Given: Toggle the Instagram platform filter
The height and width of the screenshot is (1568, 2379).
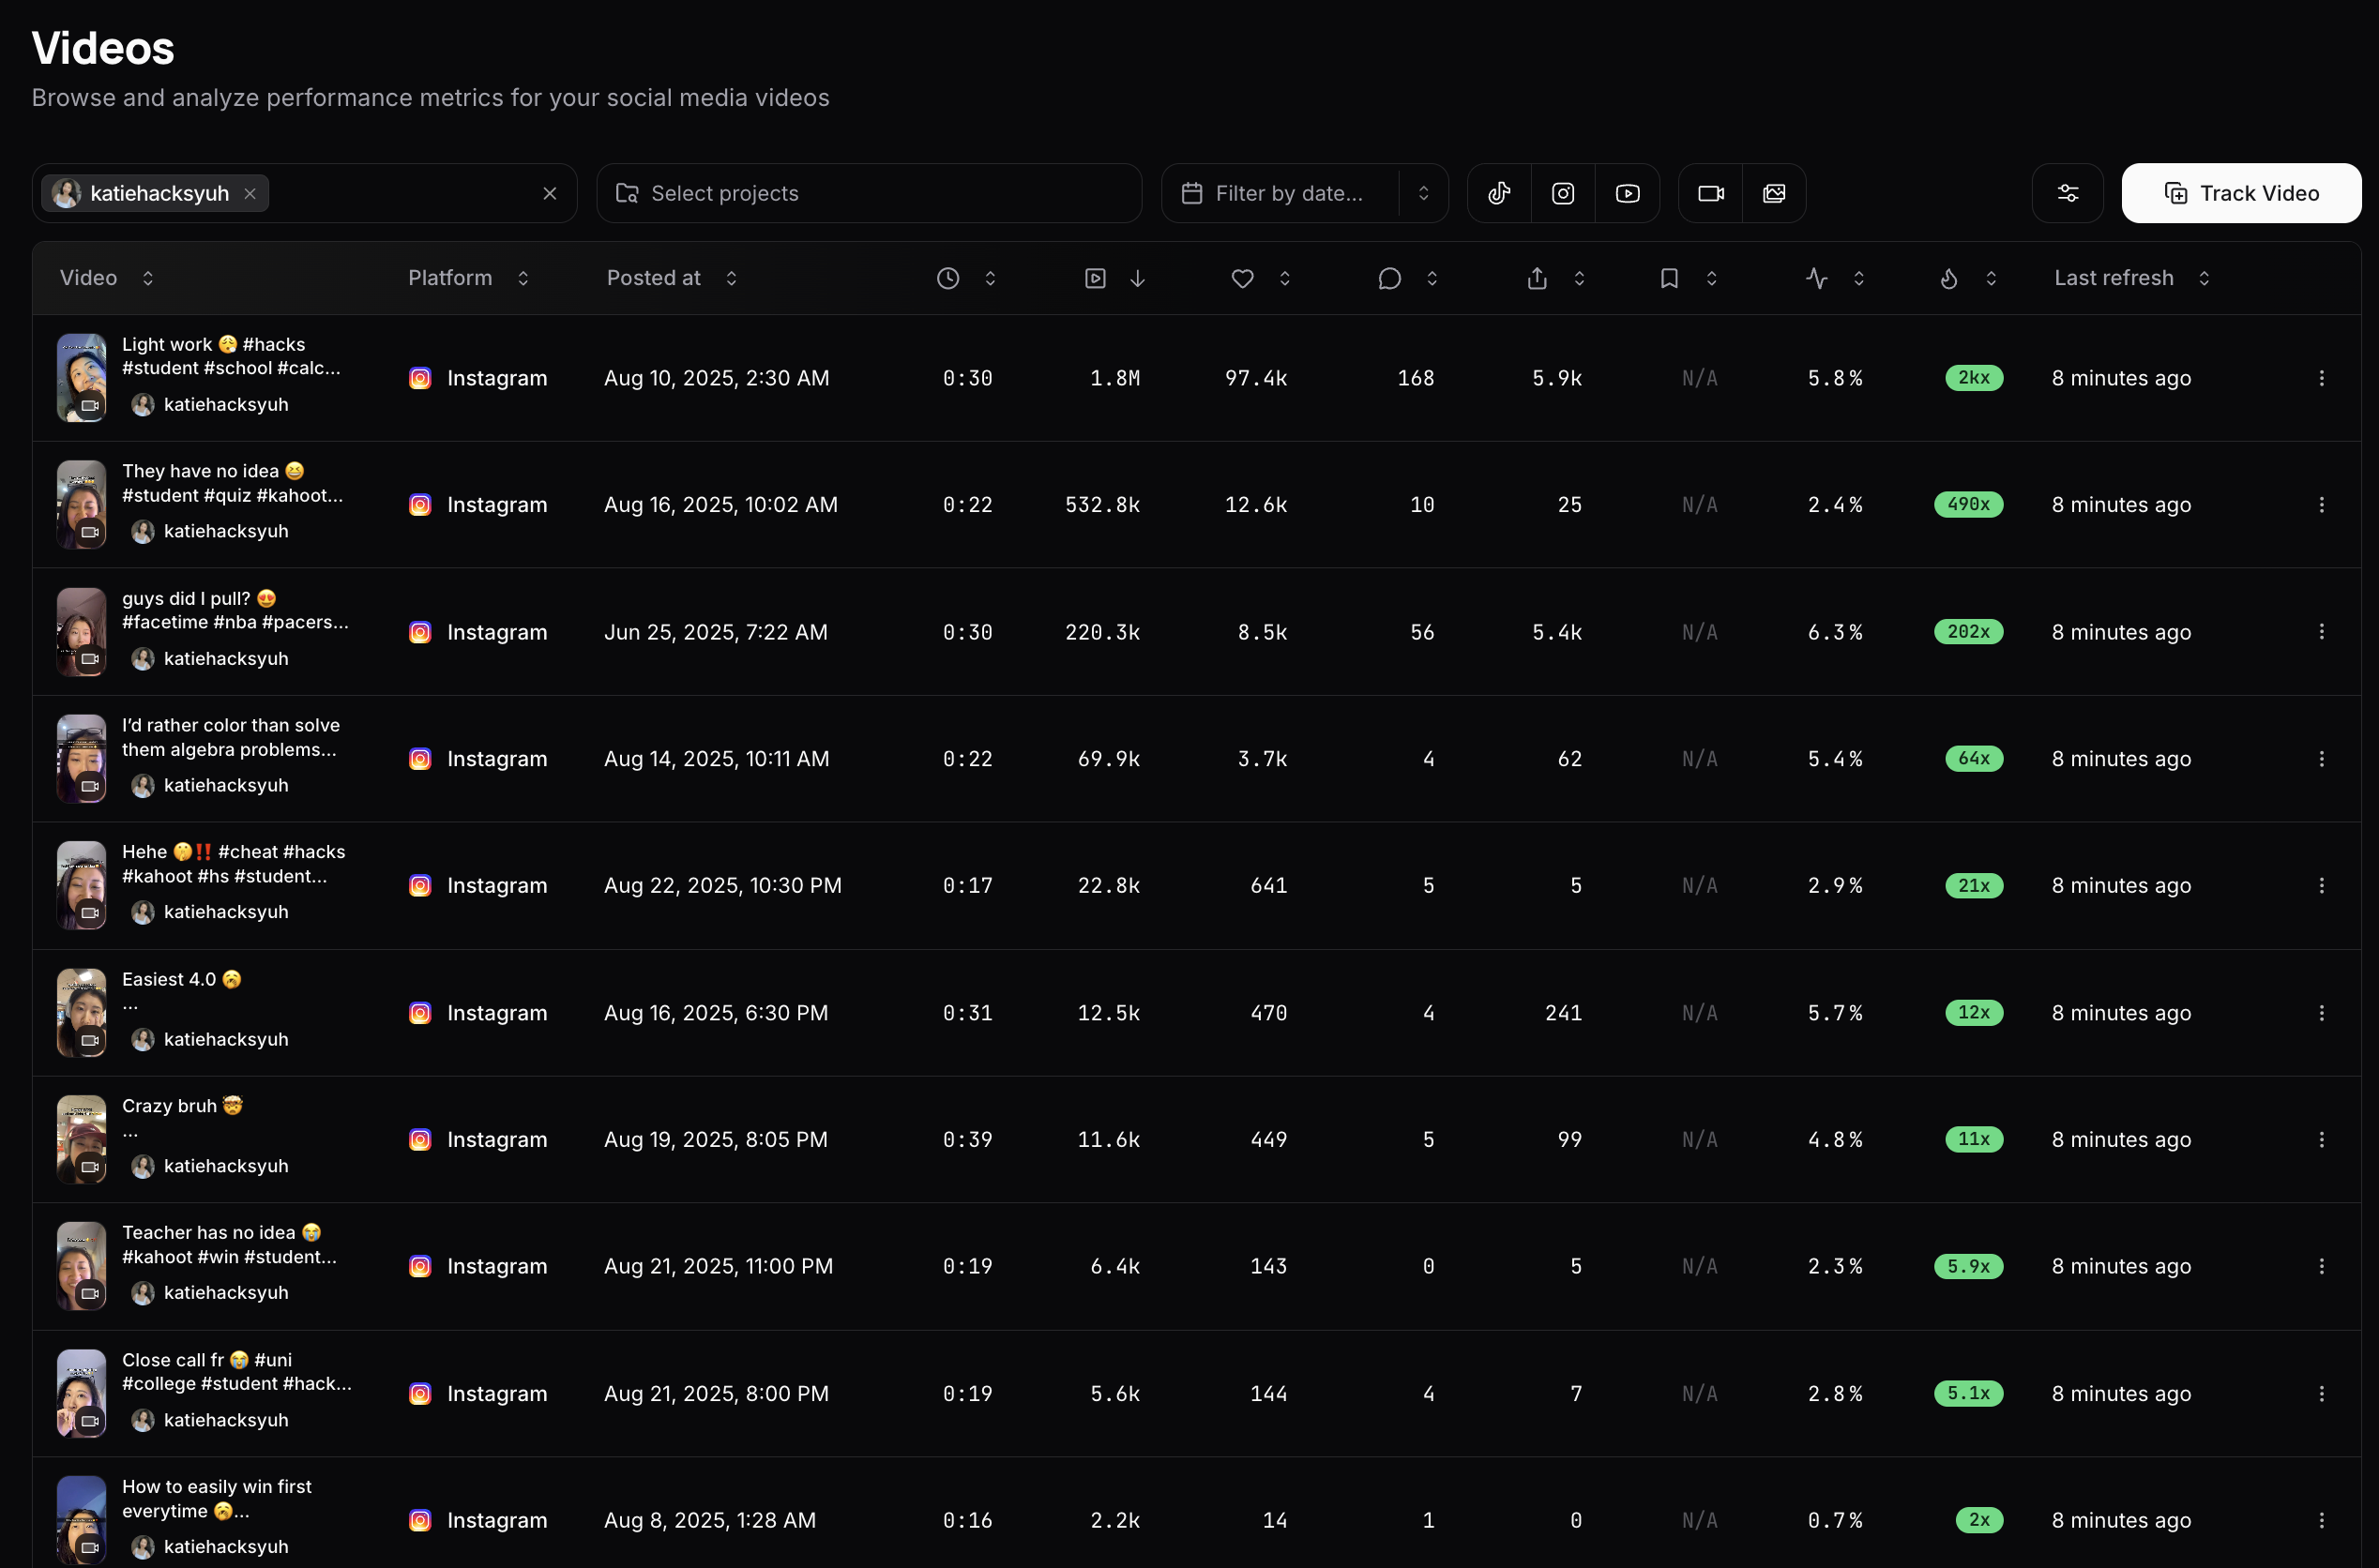Looking at the screenshot, I should (1562, 193).
